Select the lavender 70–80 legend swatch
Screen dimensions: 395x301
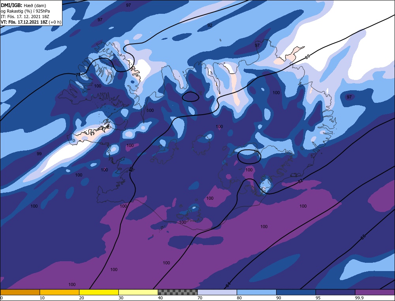(x=217, y=292)
